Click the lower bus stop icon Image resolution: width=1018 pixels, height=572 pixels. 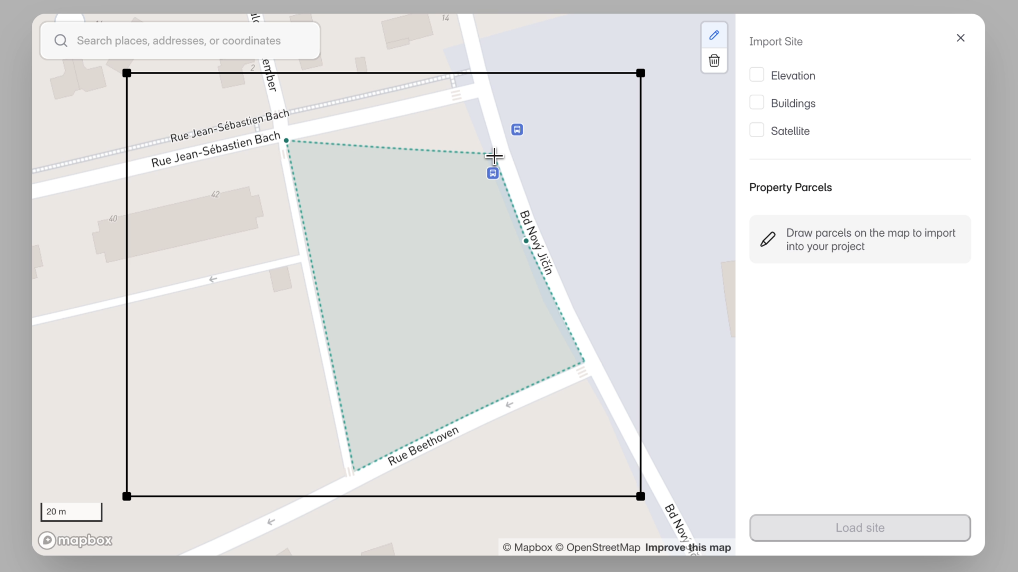click(x=493, y=173)
